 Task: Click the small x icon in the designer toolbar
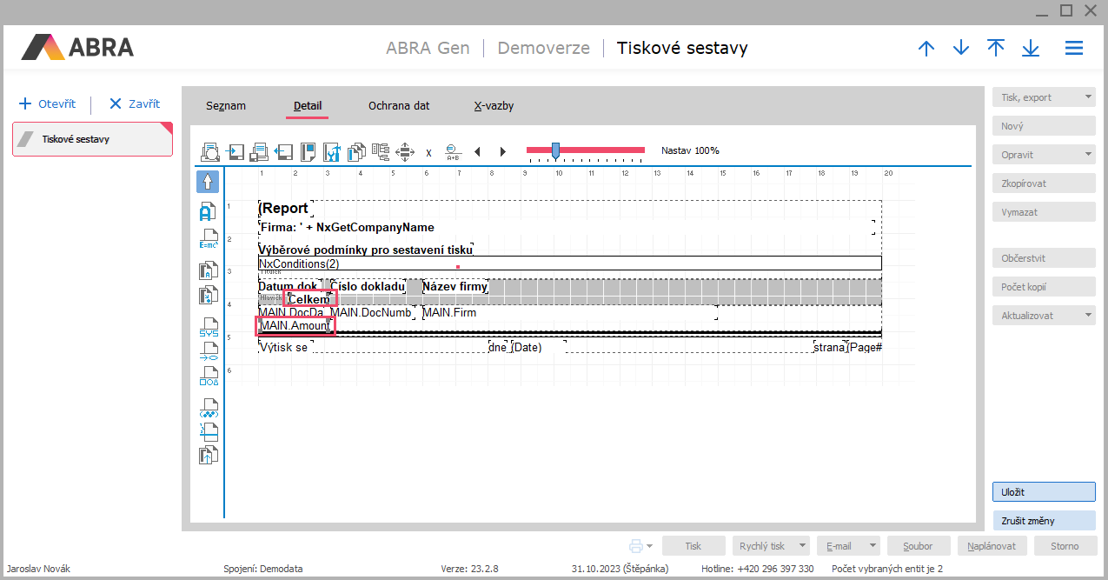[428, 152]
